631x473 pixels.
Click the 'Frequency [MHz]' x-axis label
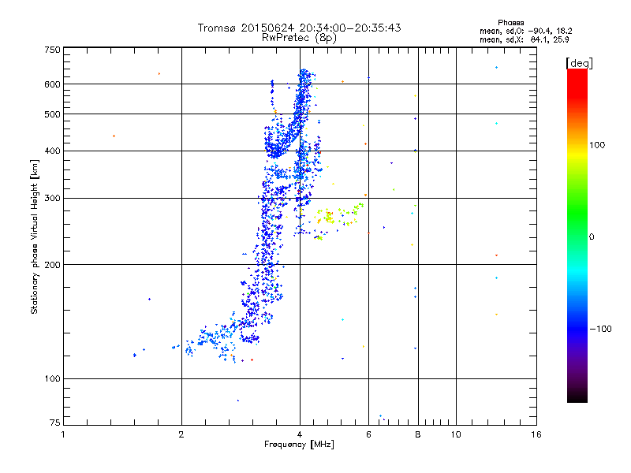299,445
